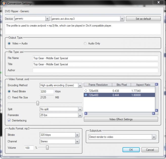
Task: Select the Fixed File Size option
Action: pyautogui.click(x=9, y=97)
